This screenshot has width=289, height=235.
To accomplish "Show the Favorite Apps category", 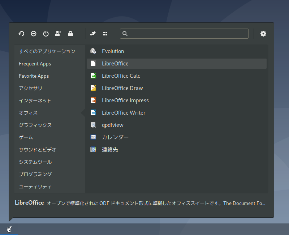I will (34, 76).
